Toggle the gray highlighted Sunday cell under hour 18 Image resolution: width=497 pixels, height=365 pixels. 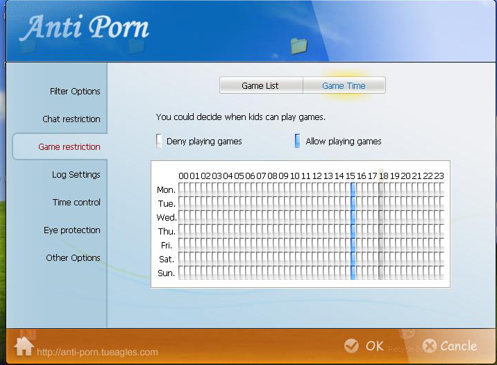pos(381,273)
